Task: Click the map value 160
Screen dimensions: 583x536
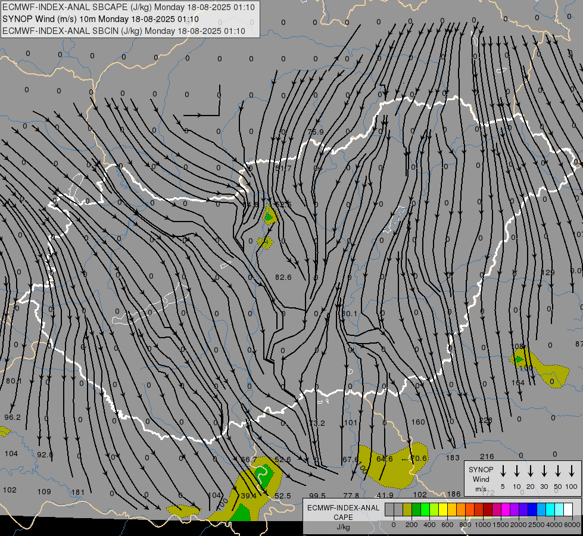Action: click(418, 422)
